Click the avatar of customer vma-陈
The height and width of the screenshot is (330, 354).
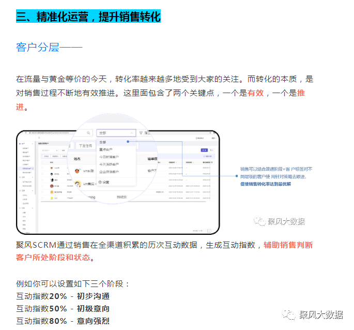(x=78, y=171)
